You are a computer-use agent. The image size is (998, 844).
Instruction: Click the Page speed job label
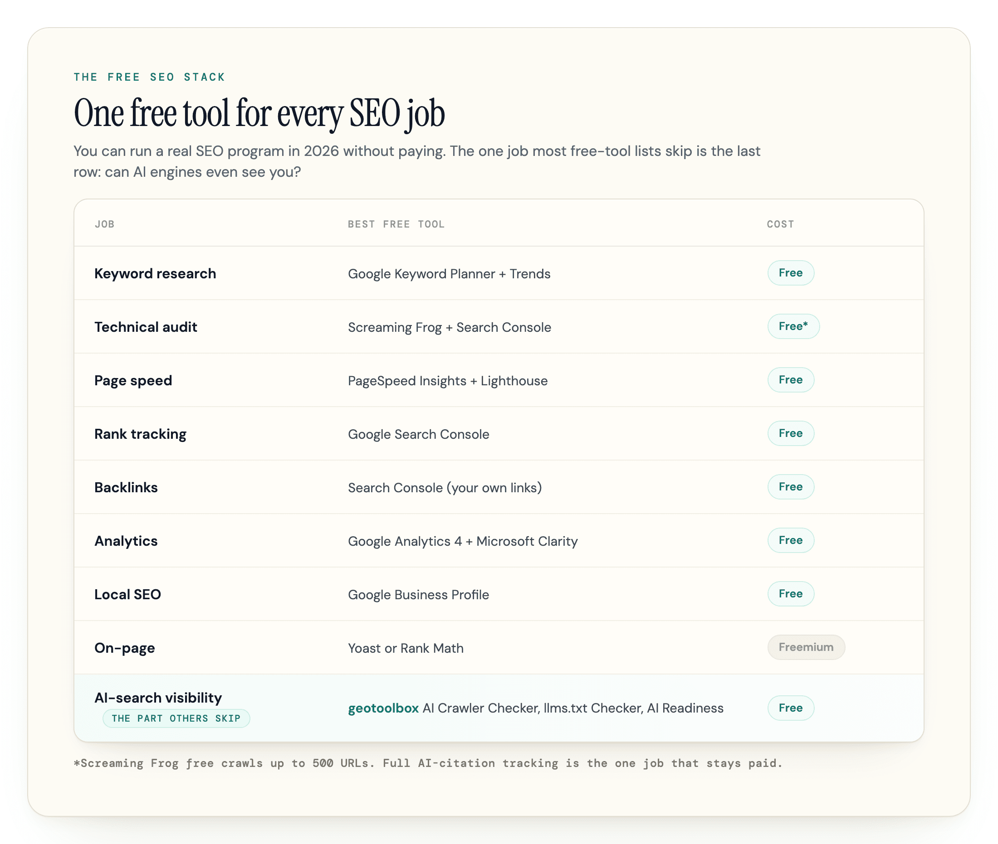click(133, 381)
